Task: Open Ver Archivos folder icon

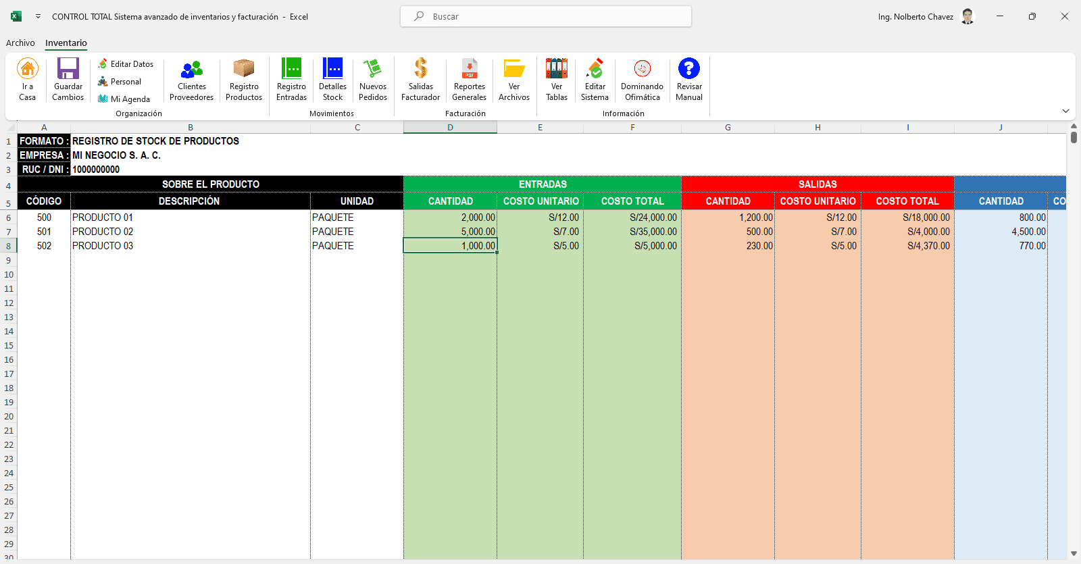Action: [x=514, y=68]
